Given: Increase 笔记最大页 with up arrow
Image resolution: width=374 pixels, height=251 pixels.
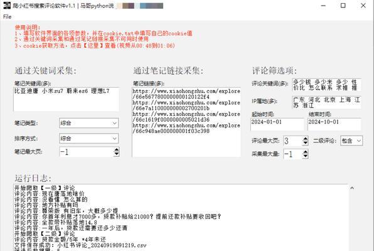Looking at the screenshot, I should [x=116, y=150].
